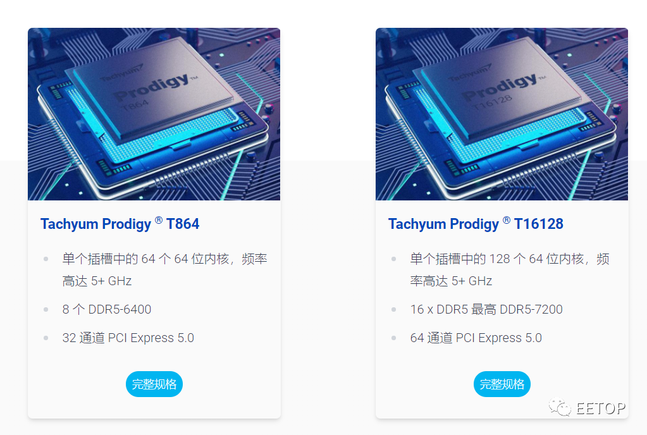Click the 64 通道 PCI Express 5.0 line

click(476, 338)
